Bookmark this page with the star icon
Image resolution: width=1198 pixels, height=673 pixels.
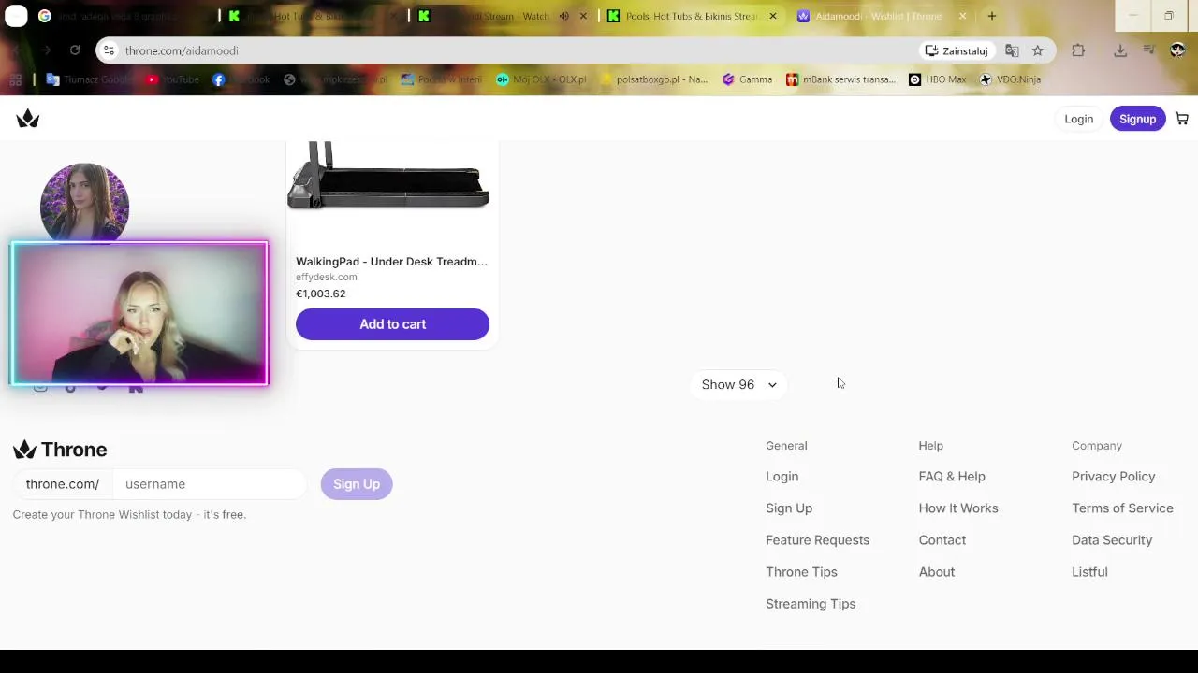click(x=1037, y=50)
